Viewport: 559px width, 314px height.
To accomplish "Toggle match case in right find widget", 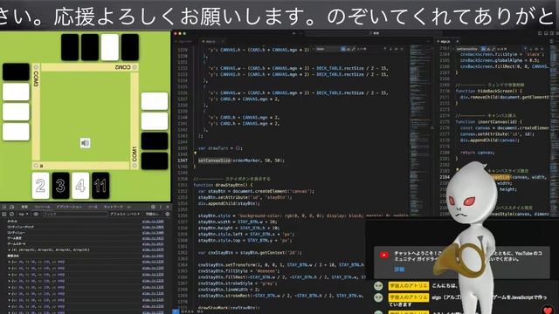I will point(483,49).
